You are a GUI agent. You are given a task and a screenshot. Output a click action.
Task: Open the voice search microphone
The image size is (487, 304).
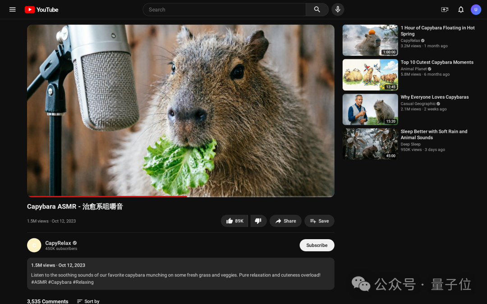(338, 9)
